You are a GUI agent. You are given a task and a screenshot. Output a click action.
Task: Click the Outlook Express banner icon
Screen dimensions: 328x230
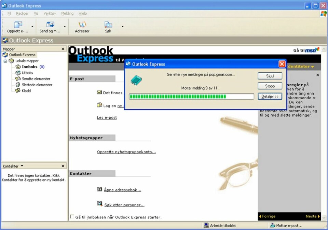click(5, 40)
